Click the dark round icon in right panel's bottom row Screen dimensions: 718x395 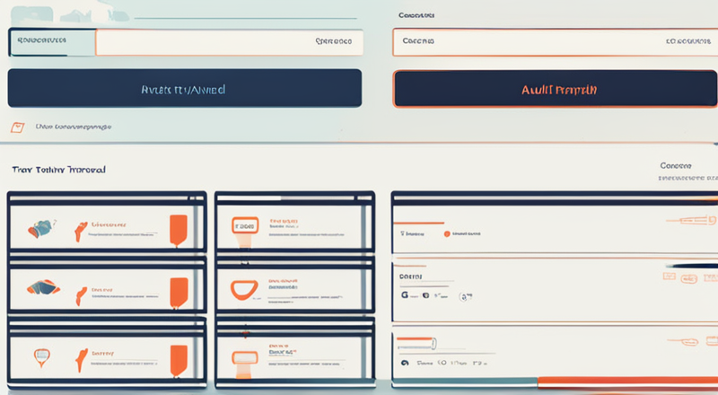click(x=405, y=363)
